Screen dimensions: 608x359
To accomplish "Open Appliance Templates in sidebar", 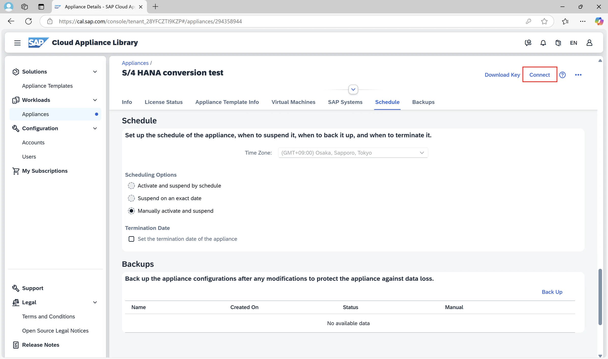I will click(47, 86).
